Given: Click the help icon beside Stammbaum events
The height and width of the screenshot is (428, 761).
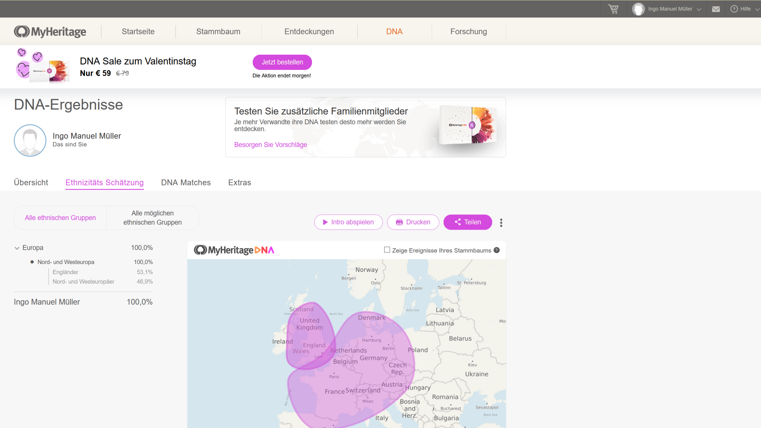Looking at the screenshot, I should [497, 250].
